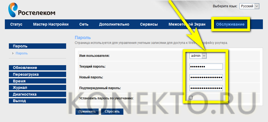Screen dimensions: 268x122
Task: Go to the Дополнительно tab
Action: tap(114, 24)
